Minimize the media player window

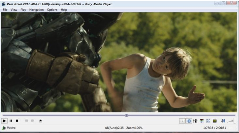(217, 3)
